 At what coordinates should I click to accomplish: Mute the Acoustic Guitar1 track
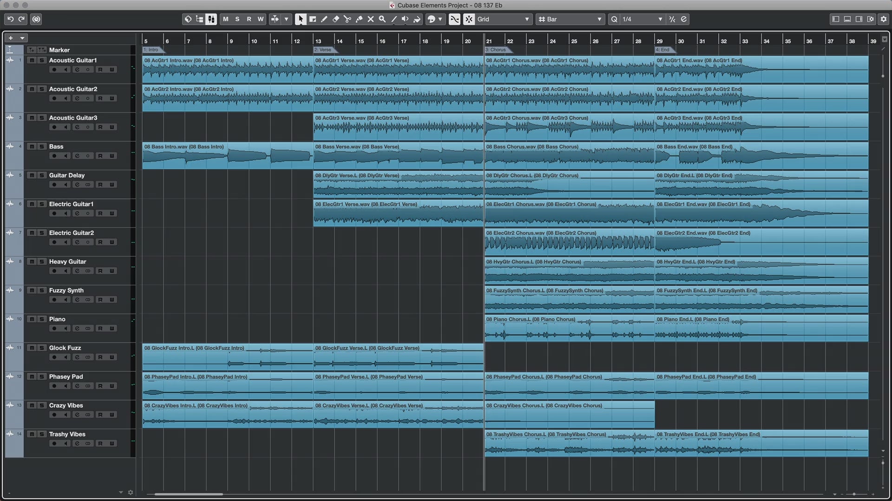(x=32, y=60)
